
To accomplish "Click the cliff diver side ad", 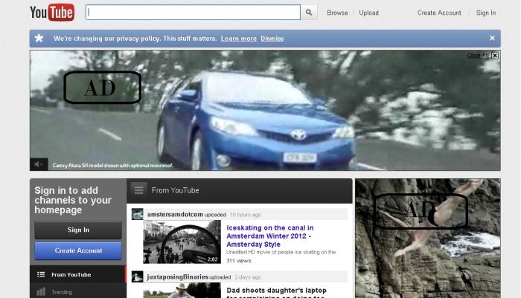I will tap(428, 239).
